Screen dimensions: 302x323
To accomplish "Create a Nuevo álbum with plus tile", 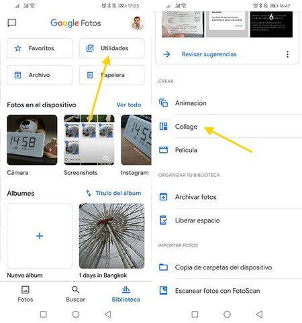I will coord(40,236).
